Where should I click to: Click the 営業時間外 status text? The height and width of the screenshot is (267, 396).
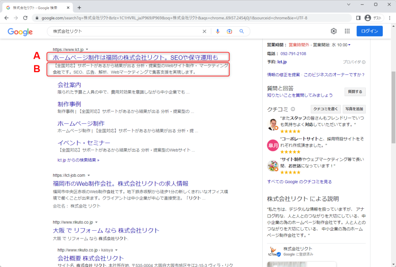coord(299,45)
